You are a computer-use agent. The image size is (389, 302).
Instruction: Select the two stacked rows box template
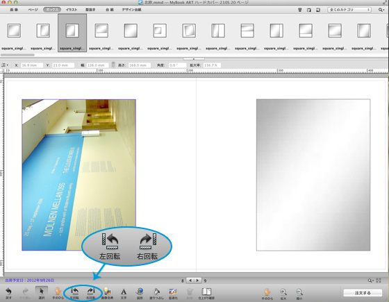pyautogui.click(x=247, y=31)
